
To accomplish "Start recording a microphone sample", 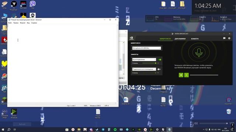I will pyautogui.click(x=181, y=75).
